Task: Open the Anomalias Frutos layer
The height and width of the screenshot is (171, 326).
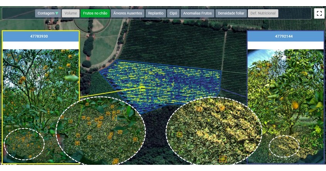Action: 197,13
